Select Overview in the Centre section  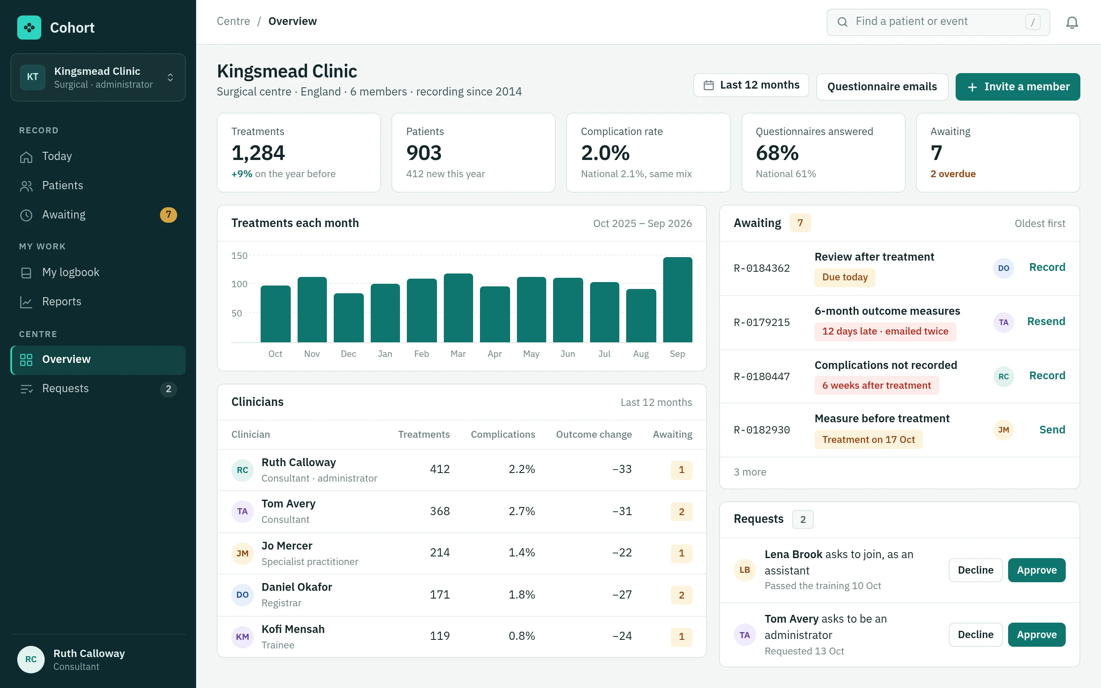(98, 360)
